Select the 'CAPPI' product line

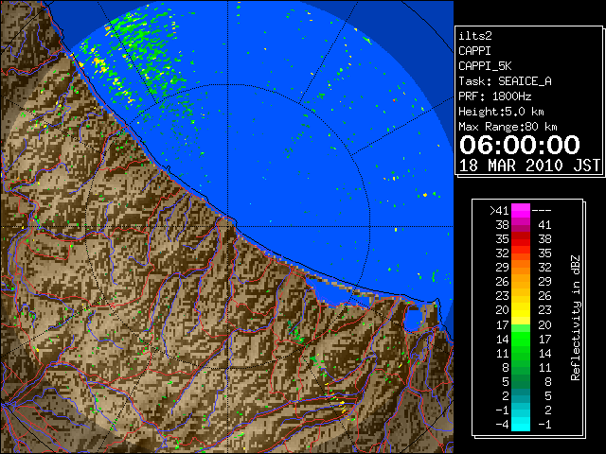pyautogui.click(x=474, y=51)
